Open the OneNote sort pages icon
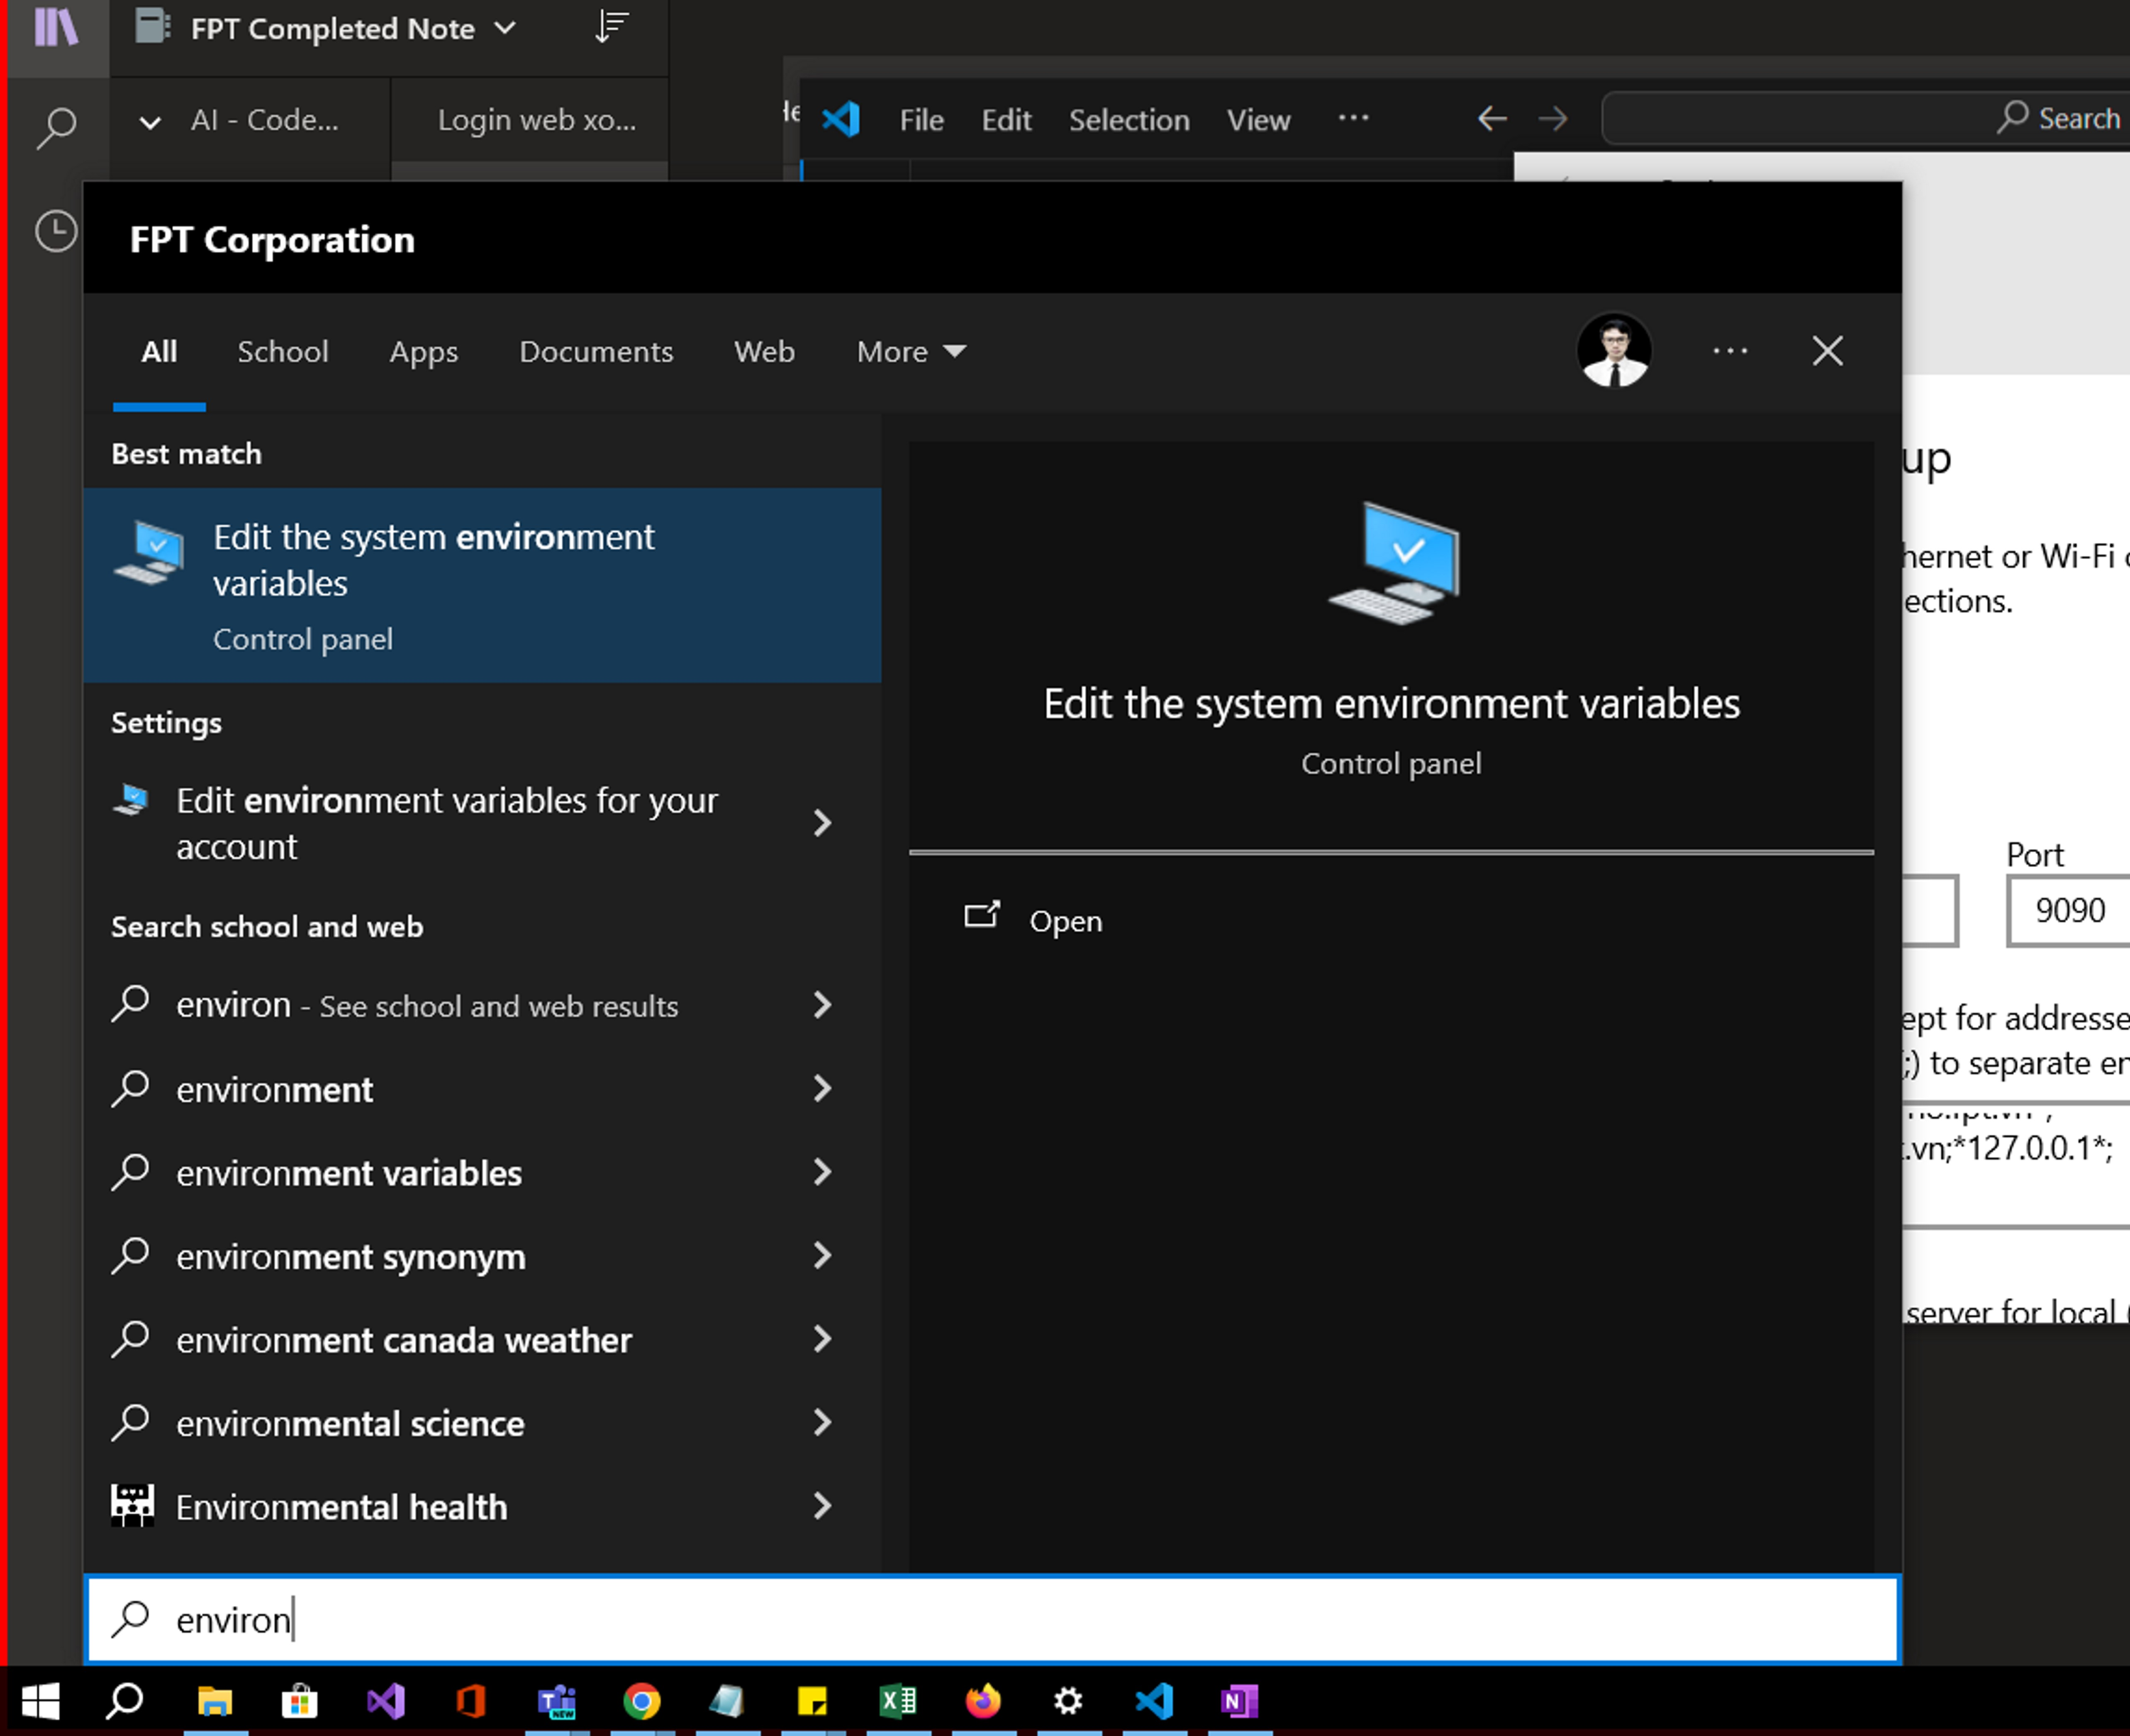This screenshot has height=1736, width=2130. coord(611,27)
